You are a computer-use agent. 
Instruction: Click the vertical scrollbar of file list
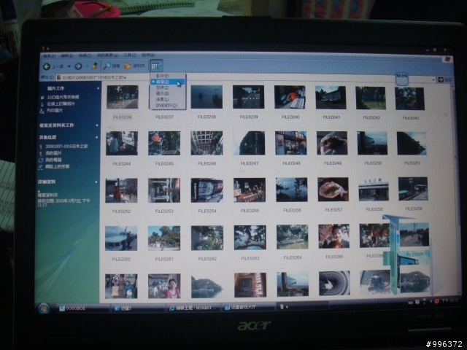click(455, 190)
